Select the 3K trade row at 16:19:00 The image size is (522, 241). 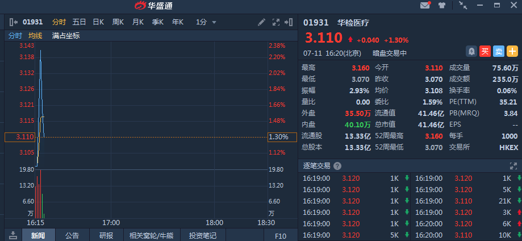[x=467, y=213]
